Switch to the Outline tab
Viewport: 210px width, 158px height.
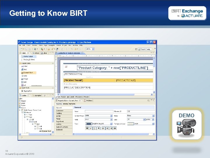point(24,95)
